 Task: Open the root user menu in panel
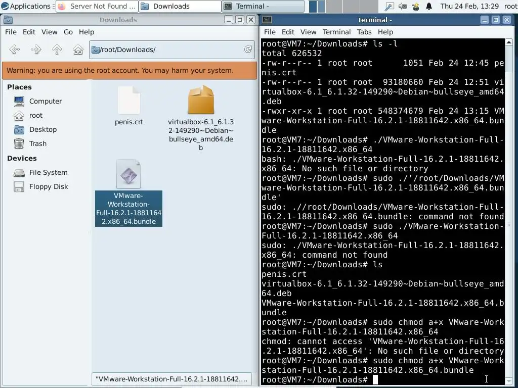click(x=510, y=6)
